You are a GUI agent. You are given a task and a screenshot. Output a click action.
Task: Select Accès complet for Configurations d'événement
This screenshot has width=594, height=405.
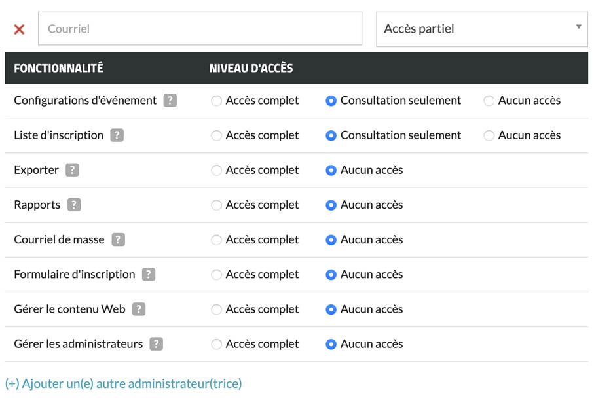pyautogui.click(x=217, y=101)
